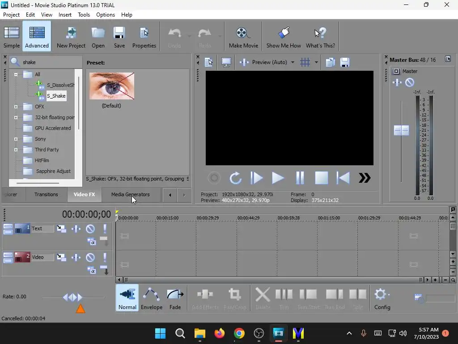Open the Preview (Auto) quality dropdown
The image size is (458, 344).
pos(293,62)
